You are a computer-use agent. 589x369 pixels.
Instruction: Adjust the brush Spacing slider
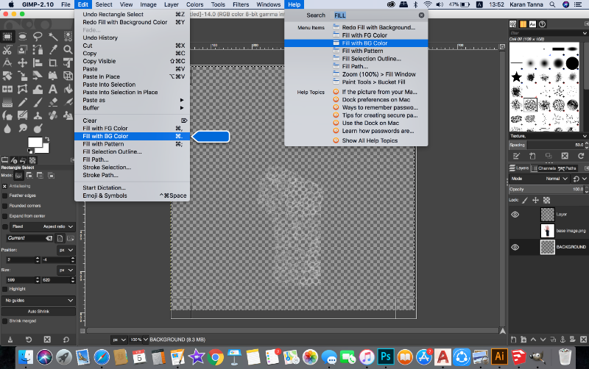[547, 145]
